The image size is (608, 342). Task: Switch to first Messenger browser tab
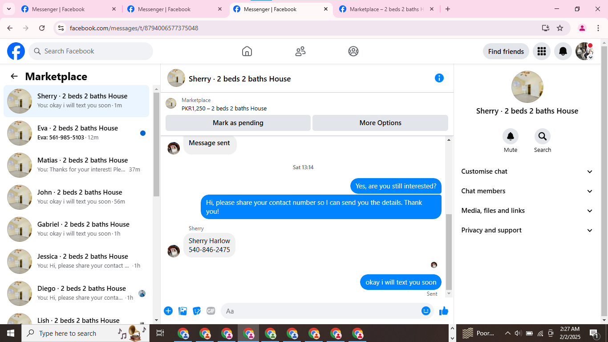click(x=69, y=9)
